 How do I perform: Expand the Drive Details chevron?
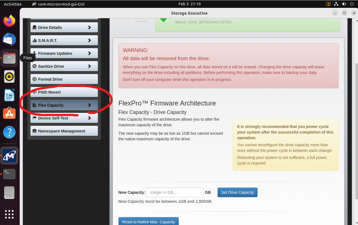pyautogui.click(x=89, y=28)
